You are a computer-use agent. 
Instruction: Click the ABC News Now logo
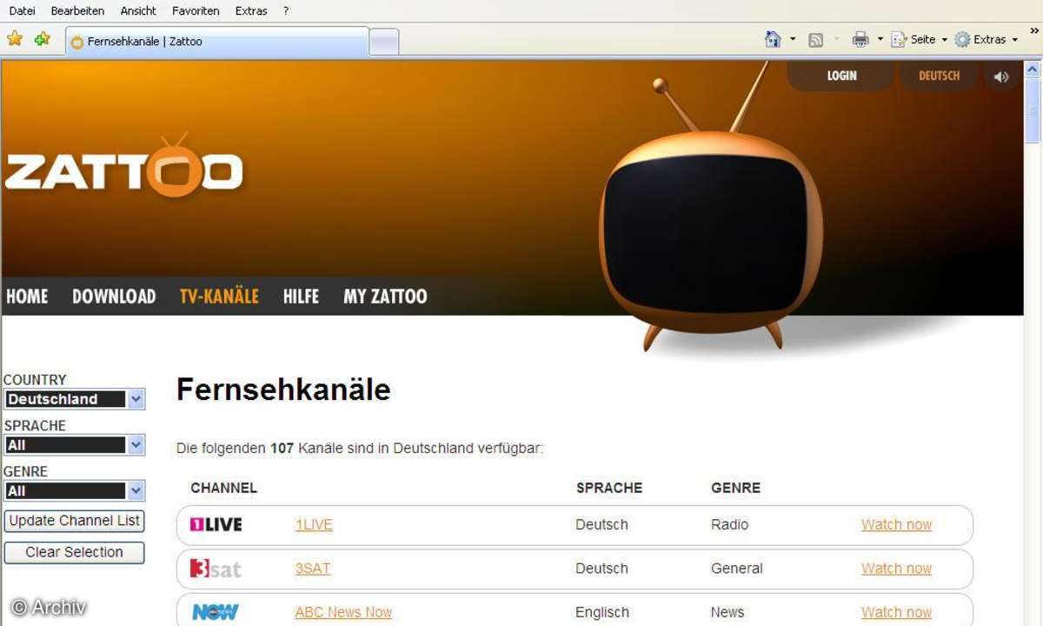[x=215, y=612]
